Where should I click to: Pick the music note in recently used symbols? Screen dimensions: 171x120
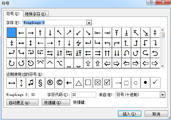click(31, 83)
